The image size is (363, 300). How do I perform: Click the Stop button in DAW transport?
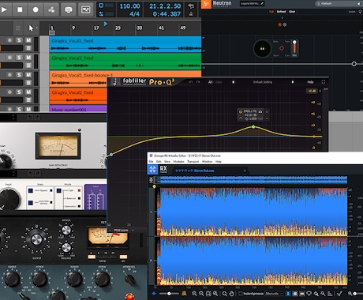pos(20,9)
